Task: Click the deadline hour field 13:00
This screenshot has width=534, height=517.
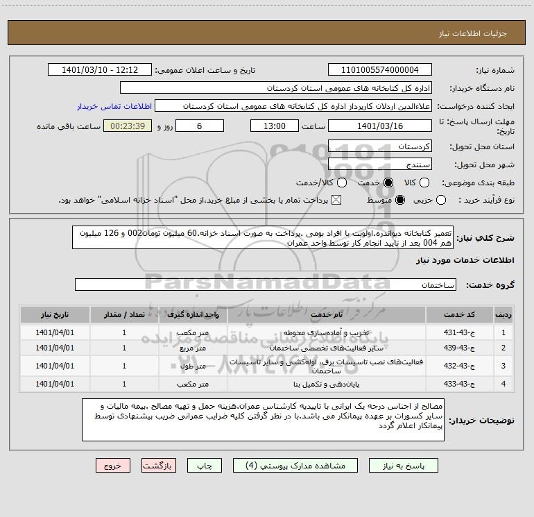Action: click(x=275, y=126)
